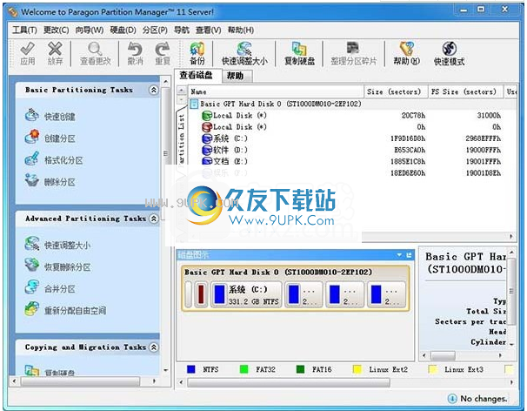Open the 备份 (Backup) toolbar icon

pyautogui.click(x=197, y=49)
